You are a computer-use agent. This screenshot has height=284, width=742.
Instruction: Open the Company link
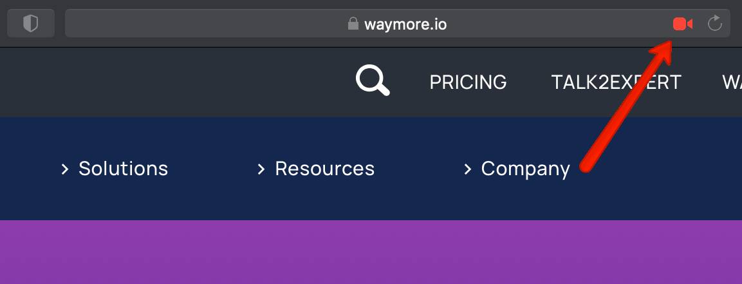point(525,169)
